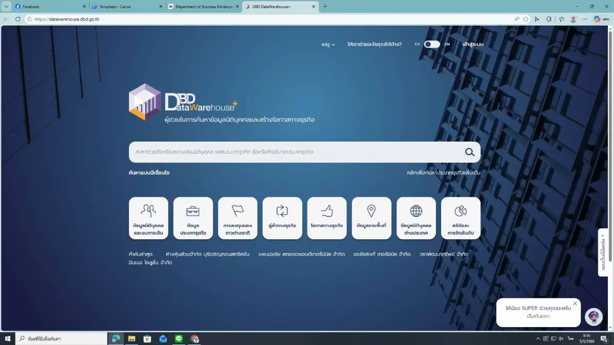Show hidden system tray icons

[538, 338]
